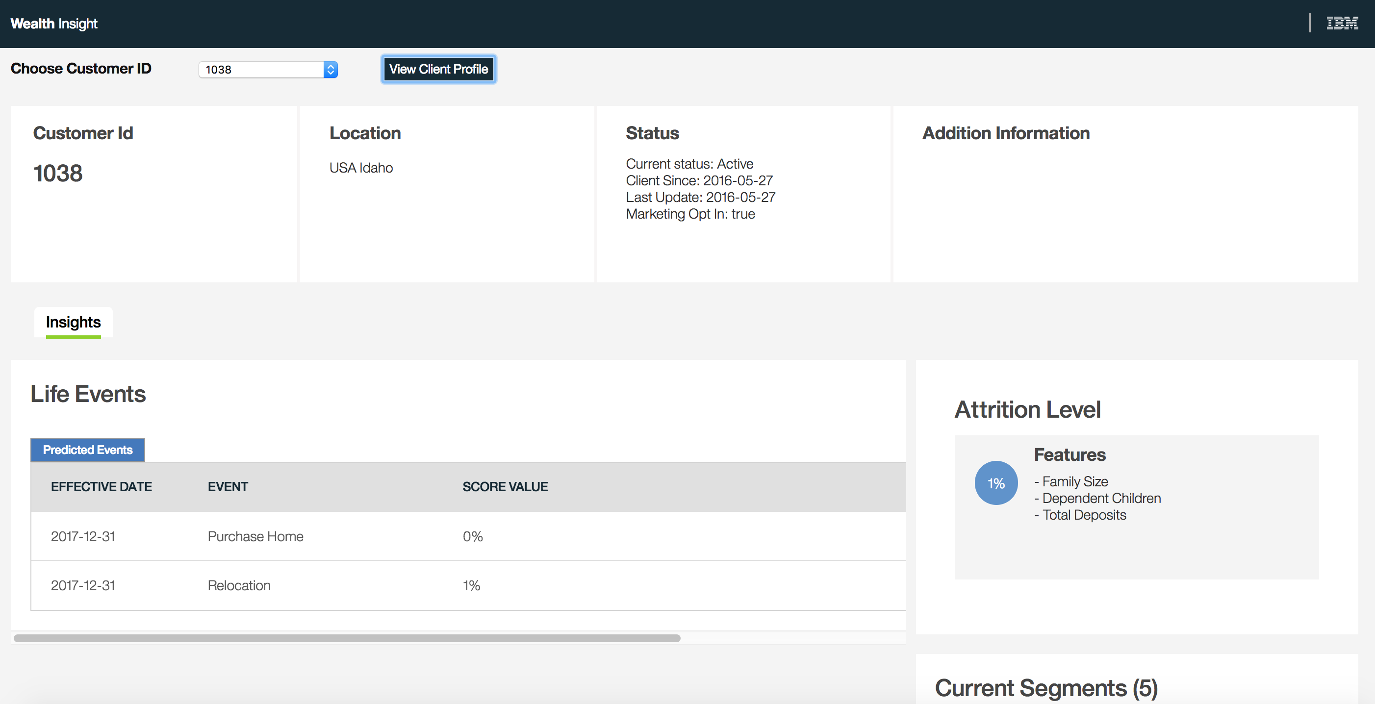Click the Attrition Level Features panel
The width and height of the screenshot is (1375, 704).
pyautogui.click(x=1136, y=506)
